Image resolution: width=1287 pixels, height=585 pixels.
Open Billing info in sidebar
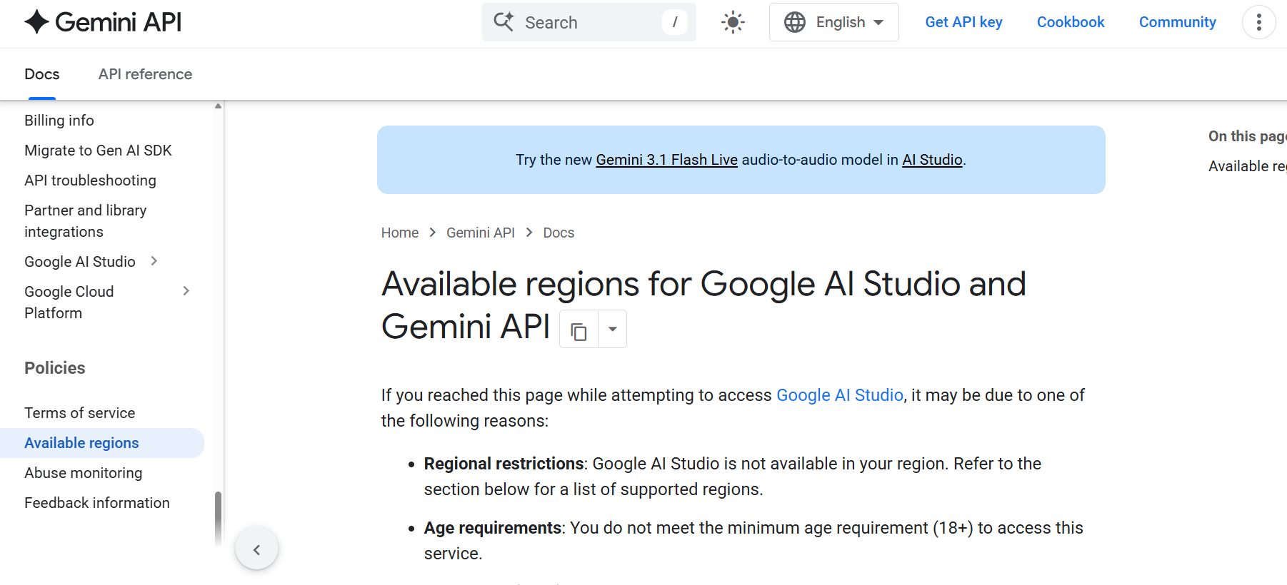[59, 121]
